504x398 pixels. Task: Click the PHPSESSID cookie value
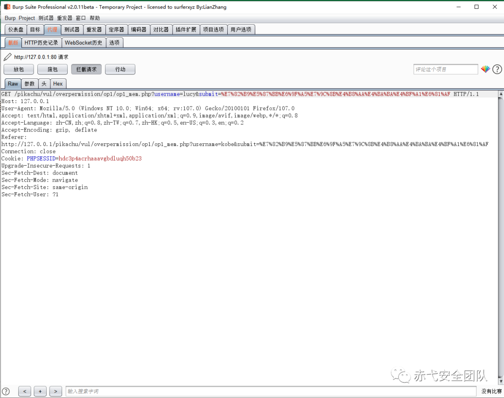tap(100, 158)
